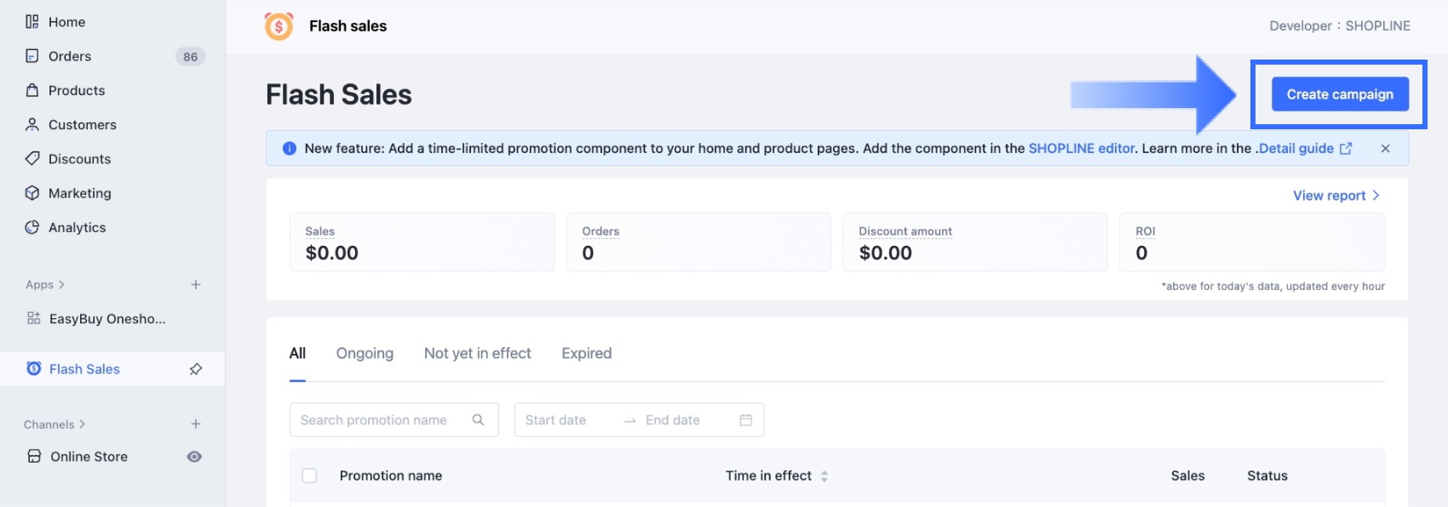
Task: Sort by Time in effect column
Action: click(x=824, y=476)
